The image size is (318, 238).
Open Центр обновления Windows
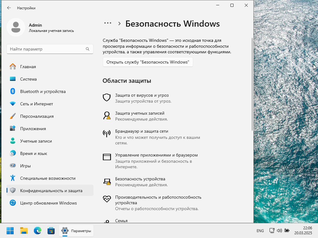[50, 203]
